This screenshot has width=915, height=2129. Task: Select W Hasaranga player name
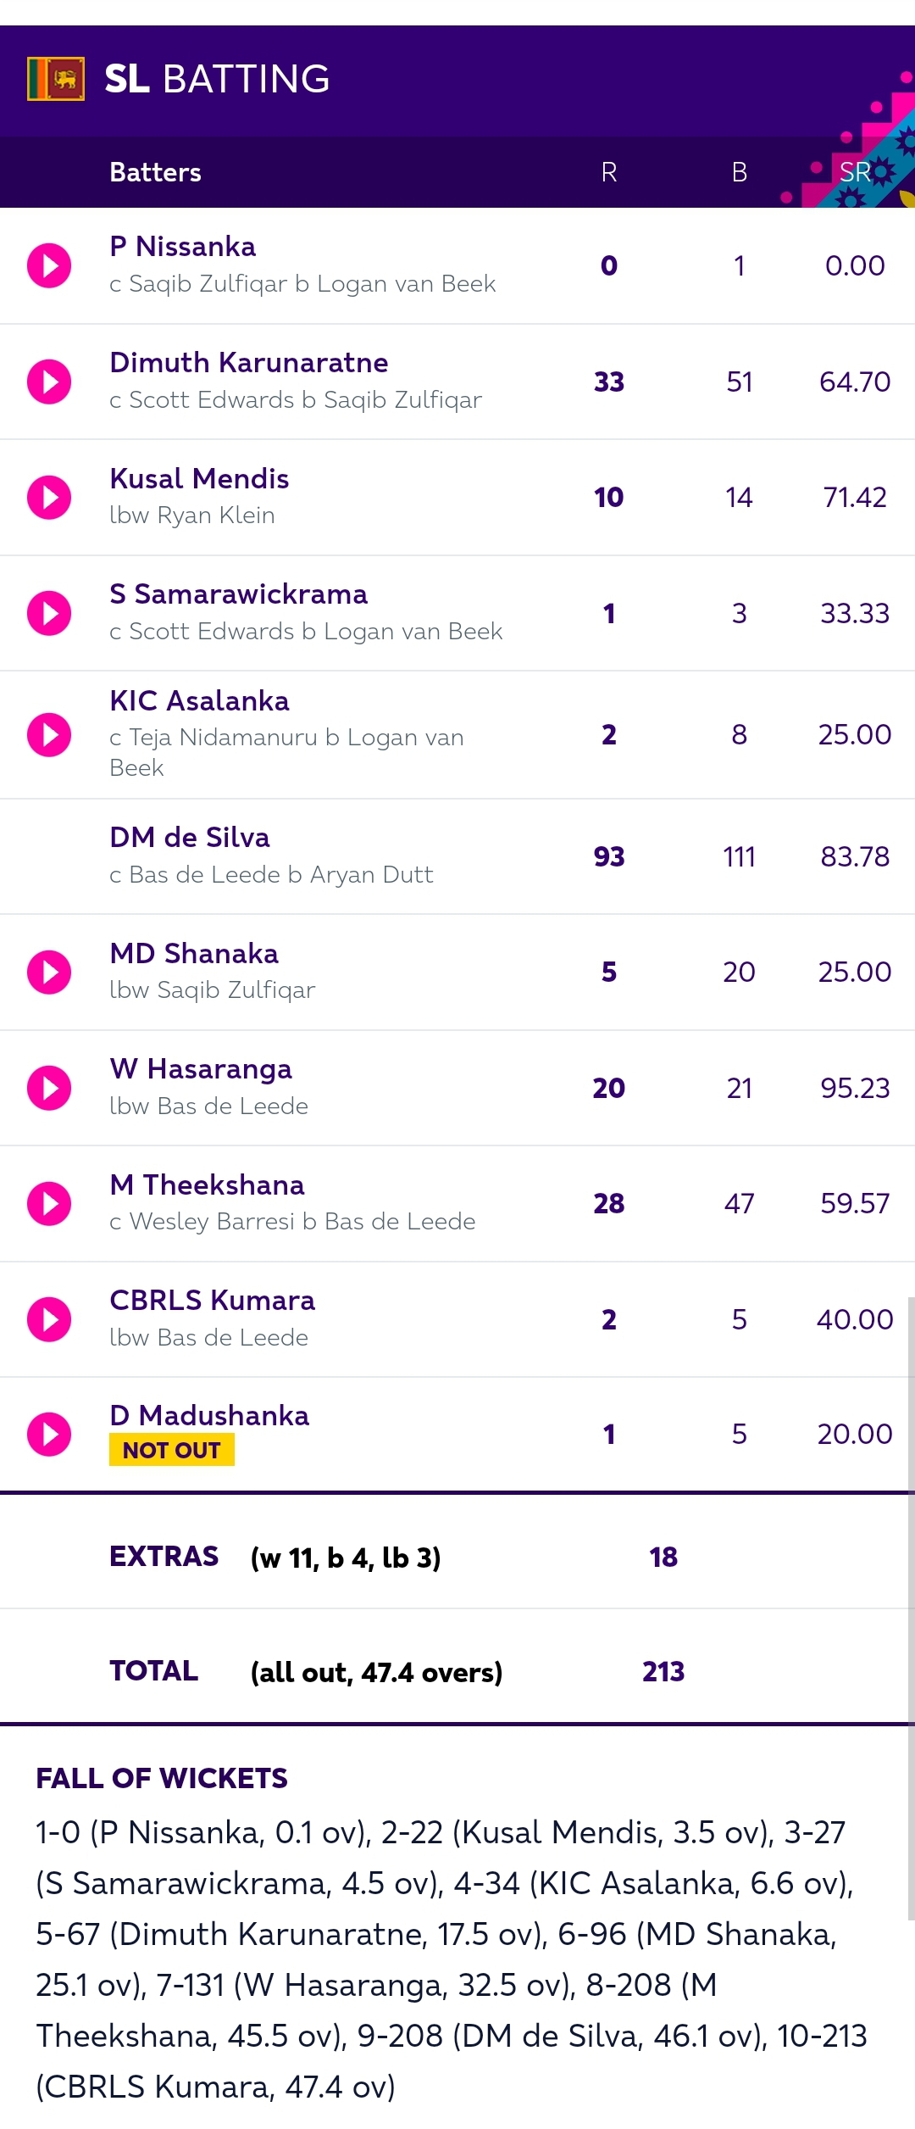(201, 1069)
